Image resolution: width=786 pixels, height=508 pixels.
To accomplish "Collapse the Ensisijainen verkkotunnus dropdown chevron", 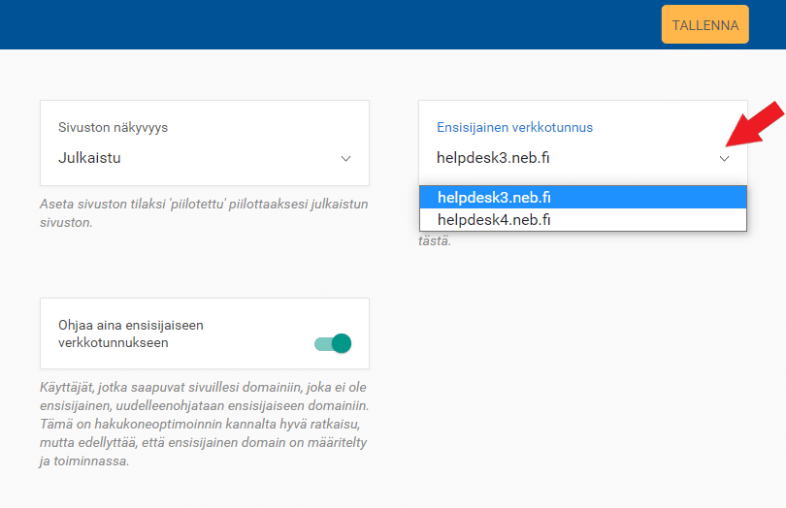I will (724, 158).
